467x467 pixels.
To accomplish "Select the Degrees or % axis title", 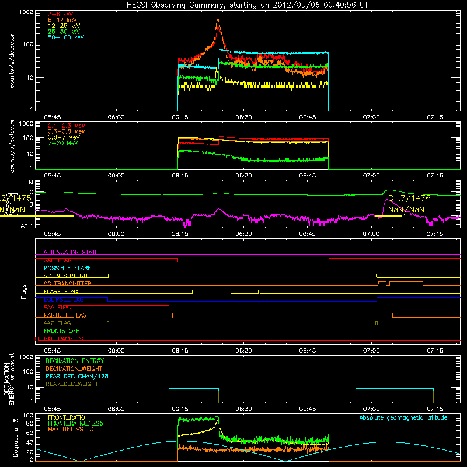I will click(15, 437).
